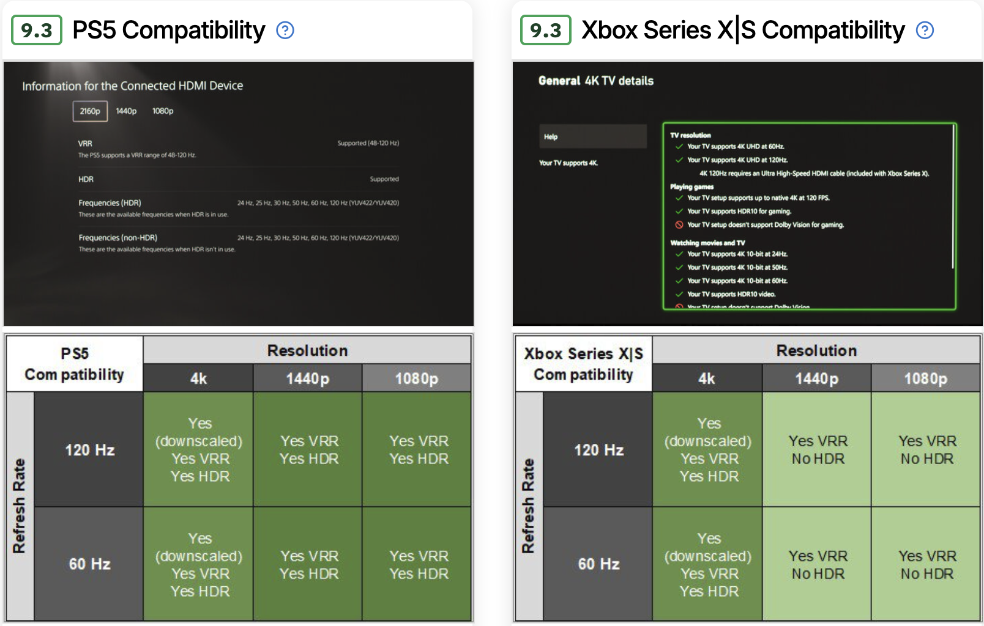Select the 1440p tab in PS5 screenshot
The image size is (984, 626).
coord(126,111)
